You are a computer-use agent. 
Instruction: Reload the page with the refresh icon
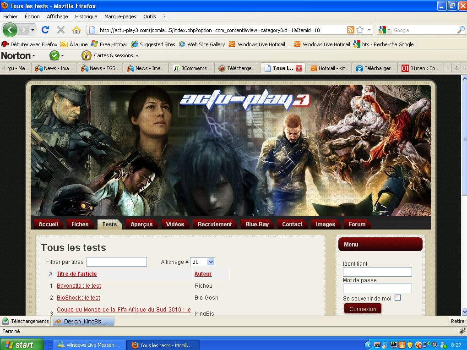45,30
